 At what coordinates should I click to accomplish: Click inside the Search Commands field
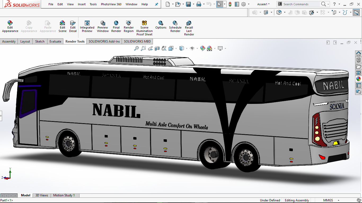point(301,4)
